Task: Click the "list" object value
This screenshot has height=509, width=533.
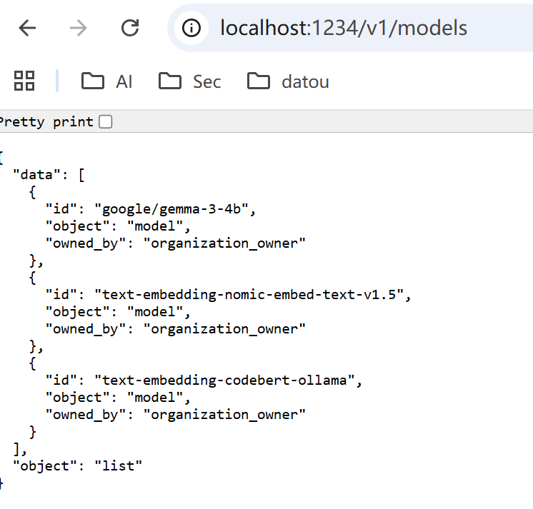Action: click(x=119, y=466)
